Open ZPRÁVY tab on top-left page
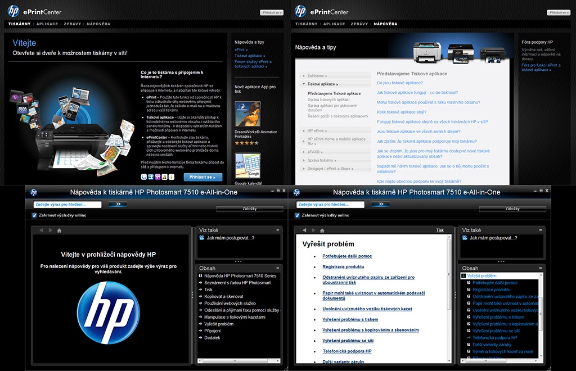The width and height of the screenshot is (576, 371). 73,24
